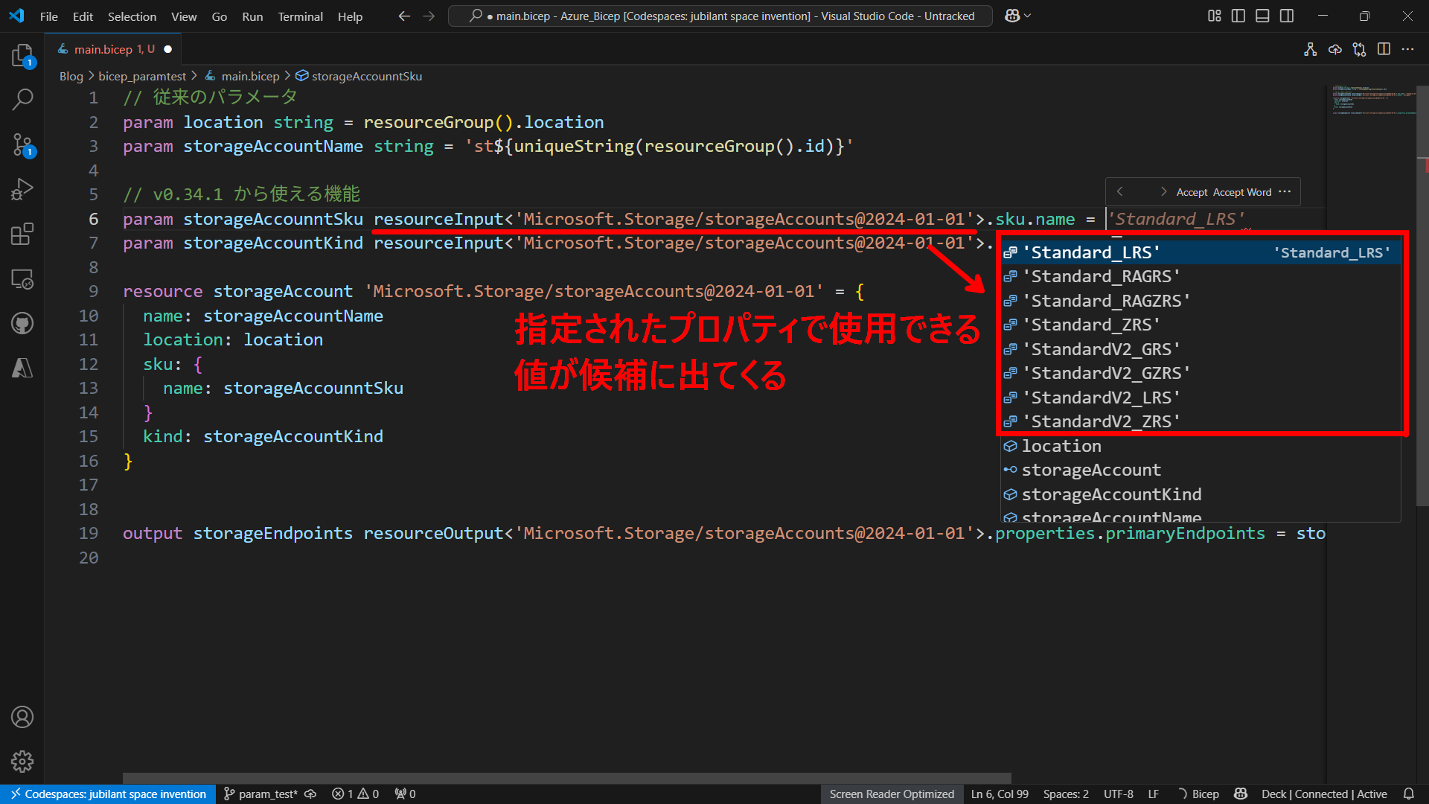
Task: Click storageAccounntSku in the breadcrumb
Action: tap(367, 76)
